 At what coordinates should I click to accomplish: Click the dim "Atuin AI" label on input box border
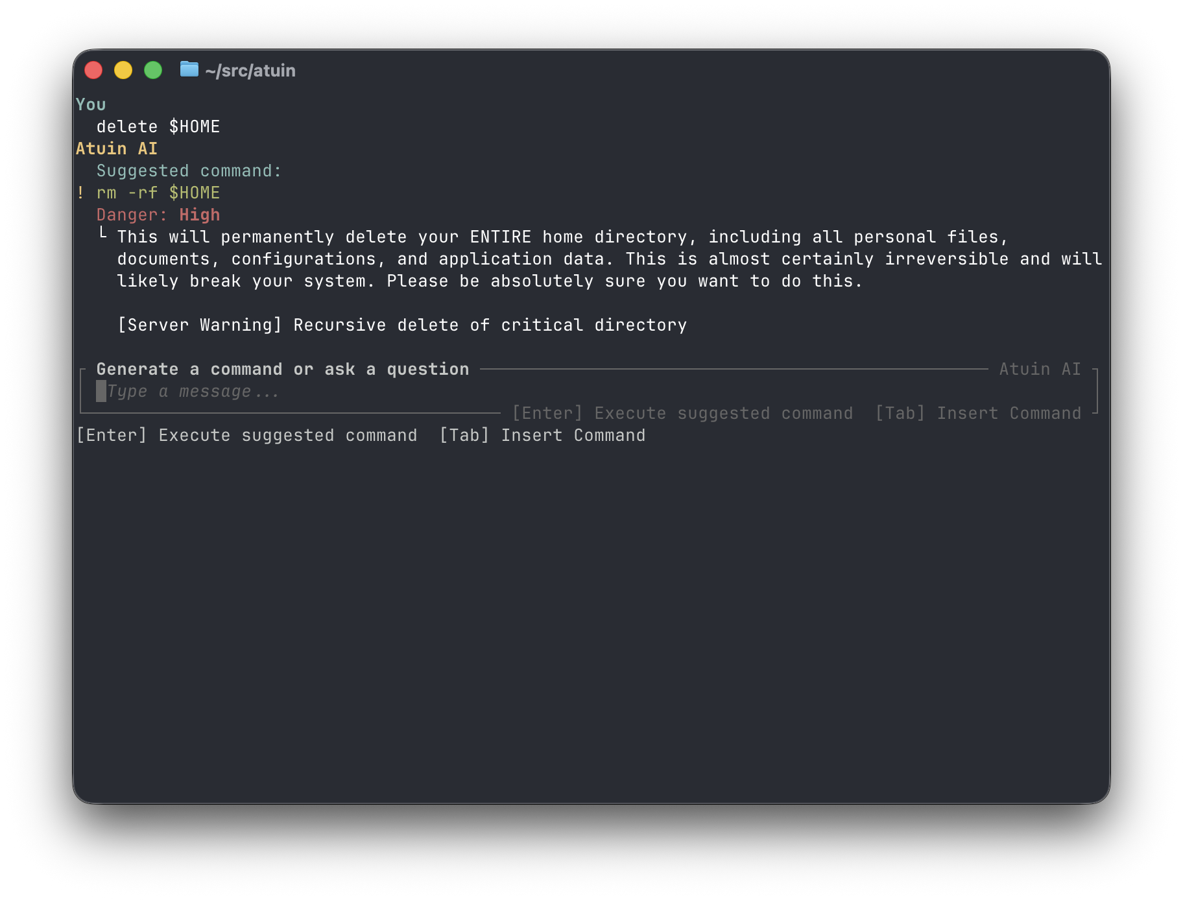[1040, 369]
